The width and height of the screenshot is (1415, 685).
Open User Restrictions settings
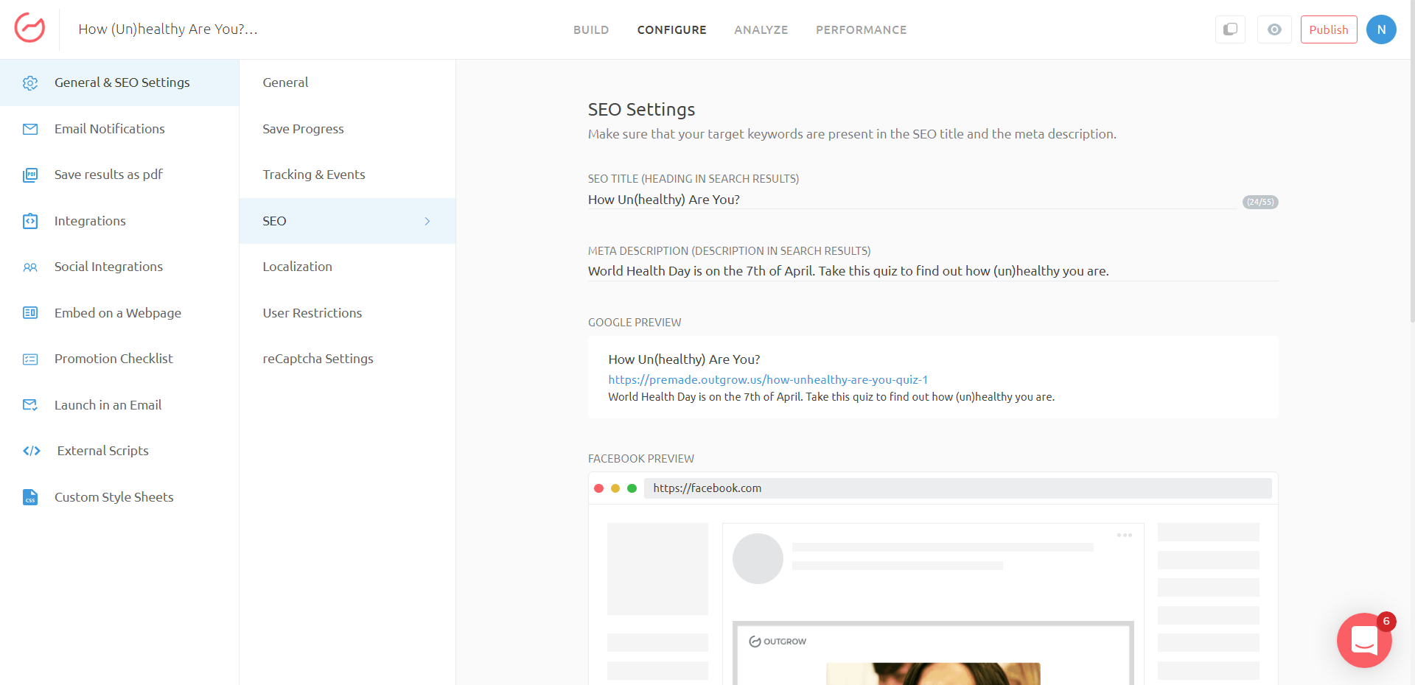(347, 313)
